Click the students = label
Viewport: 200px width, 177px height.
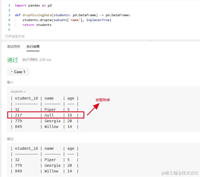[x=18, y=91]
